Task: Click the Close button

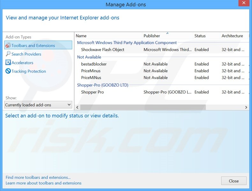Action: pyautogui.click(x=234, y=181)
